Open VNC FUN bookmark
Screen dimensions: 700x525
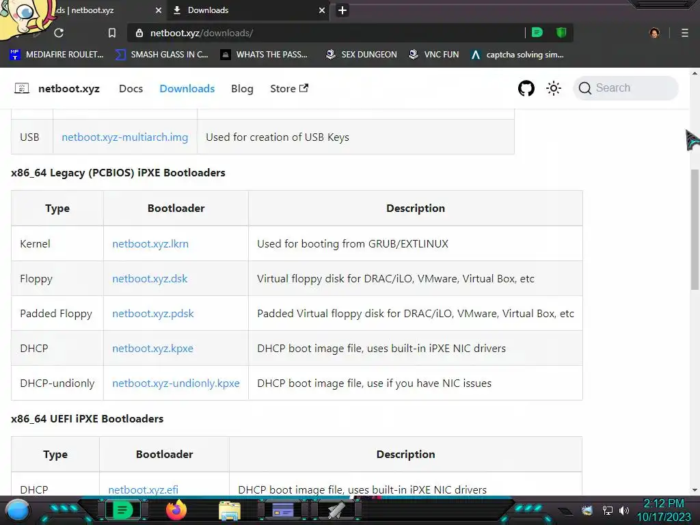pyautogui.click(x=434, y=55)
